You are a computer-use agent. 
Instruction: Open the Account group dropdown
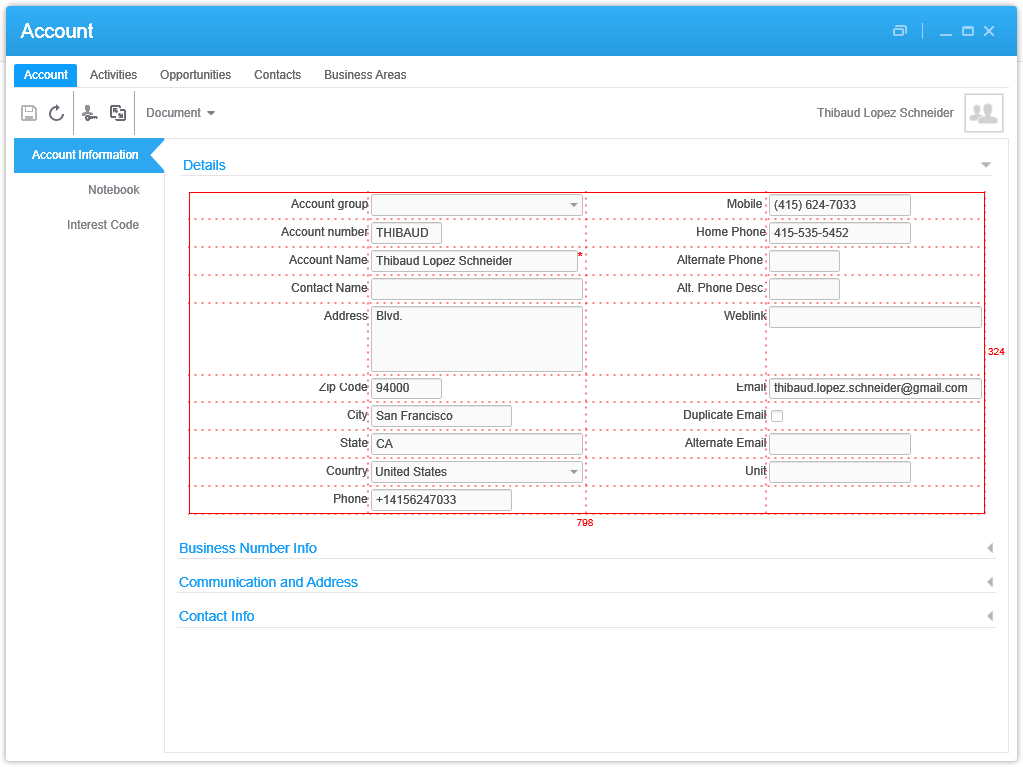tap(574, 205)
